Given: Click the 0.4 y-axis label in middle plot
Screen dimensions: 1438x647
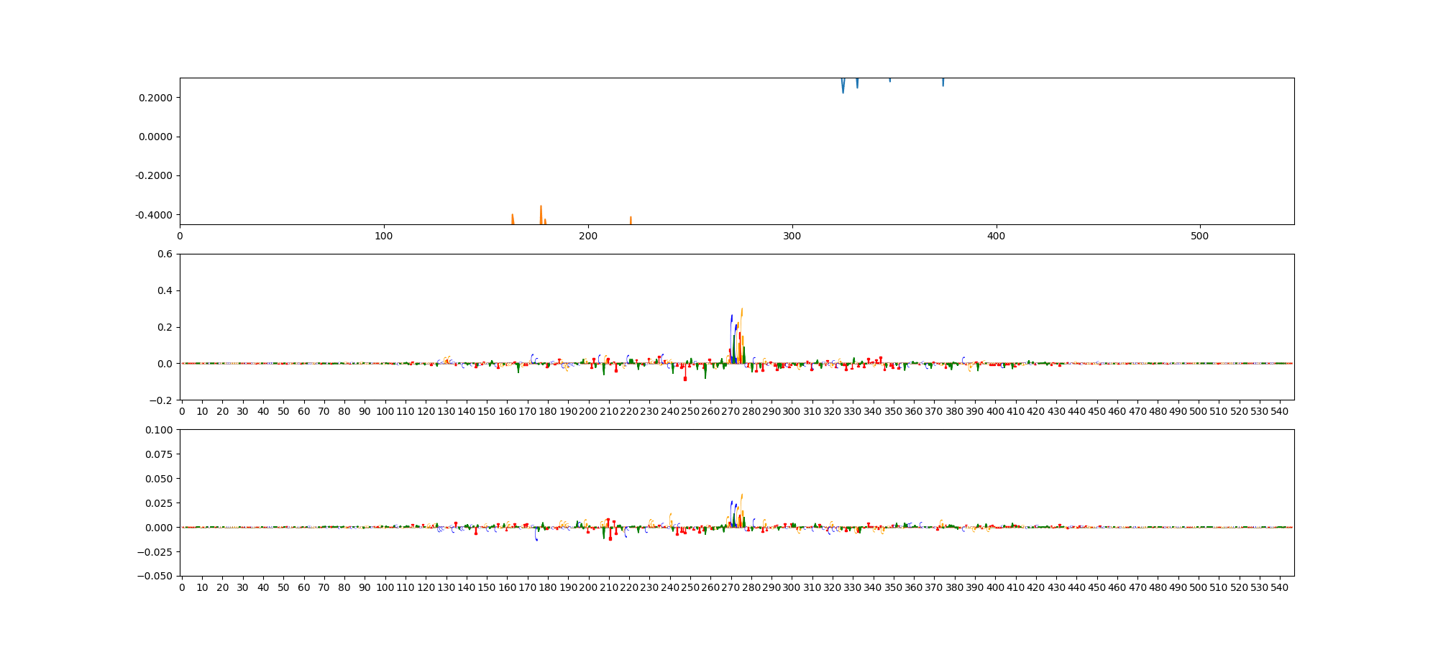Looking at the screenshot, I should tap(165, 290).
